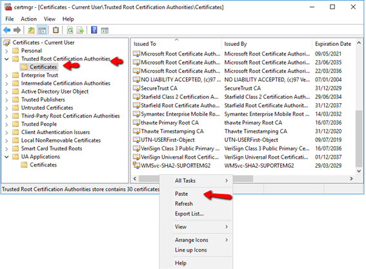Sort by the Expiration Date column header

333,44
